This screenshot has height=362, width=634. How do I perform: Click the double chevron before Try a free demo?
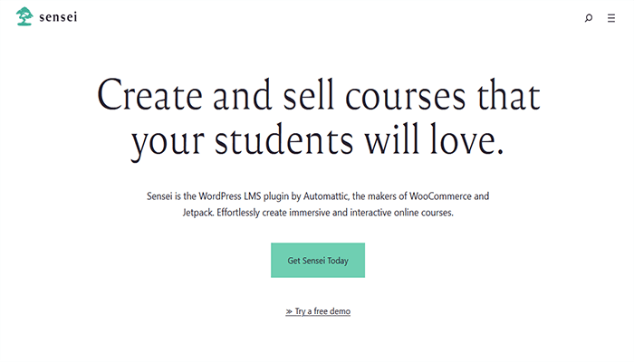tap(289, 311)
